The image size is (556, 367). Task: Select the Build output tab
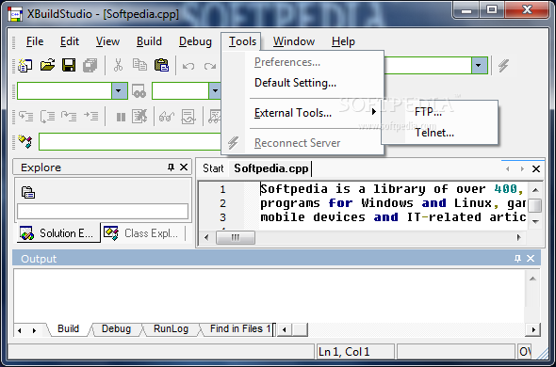[x=68, y=329]
